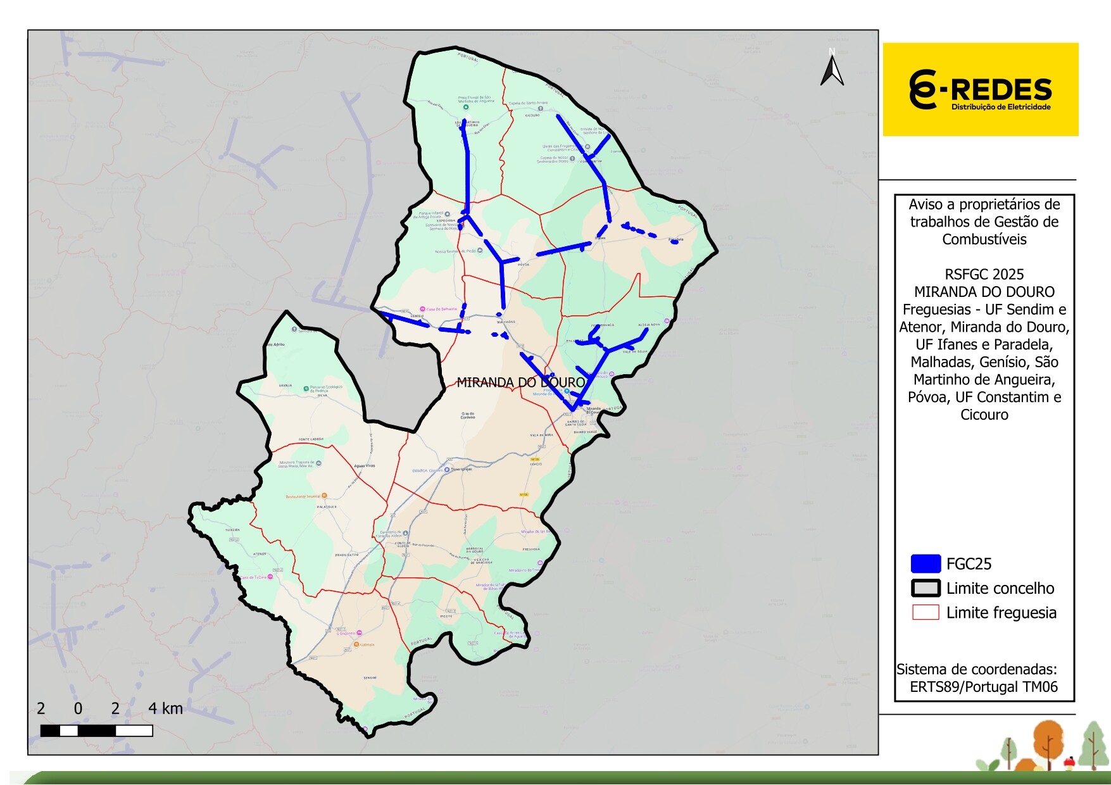Click the red Limite freguesia legend box
Image resolution: width=1111 pixels, height=785 pixels.
tap(926, 612)
